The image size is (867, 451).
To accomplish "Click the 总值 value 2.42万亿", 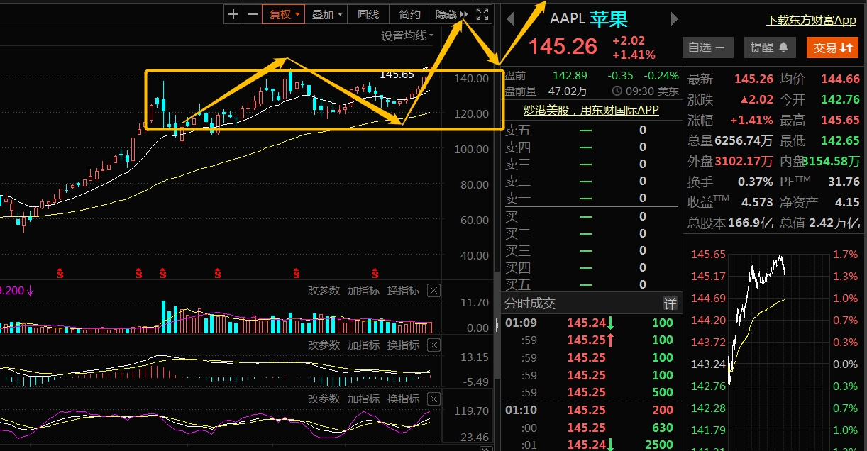I will [834, 223].
